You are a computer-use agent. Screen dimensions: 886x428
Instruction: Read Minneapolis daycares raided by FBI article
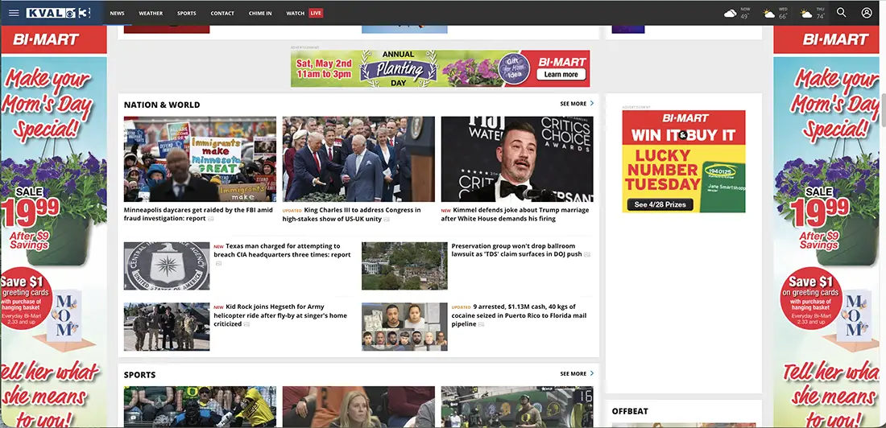pos(198,214)
